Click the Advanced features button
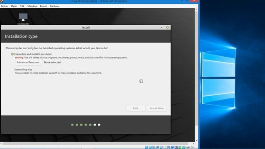This screenshot has width=265, height=149. (x=29, y=62)
